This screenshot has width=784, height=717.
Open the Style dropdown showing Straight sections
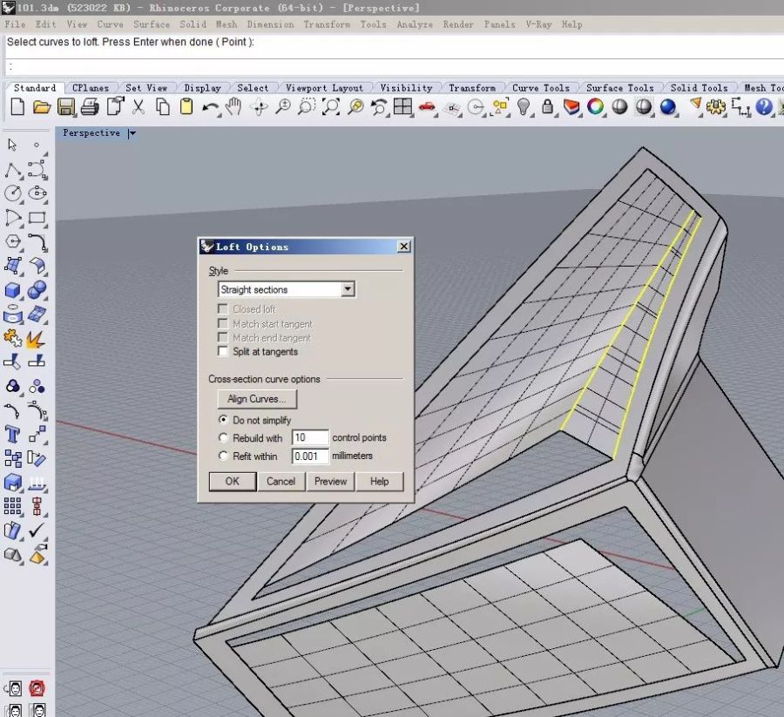[286, 289]
